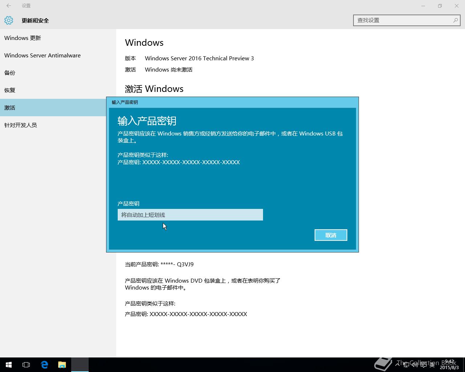This screenshot has height=372, width=465.
Task: Click the 更新和安全 page header
Action: (x=35, y=20)
